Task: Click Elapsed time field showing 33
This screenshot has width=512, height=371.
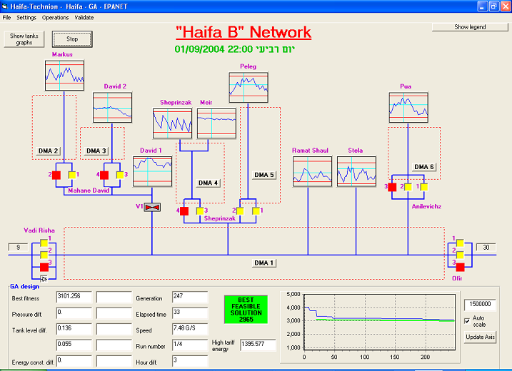Action: tap(190, 313)
